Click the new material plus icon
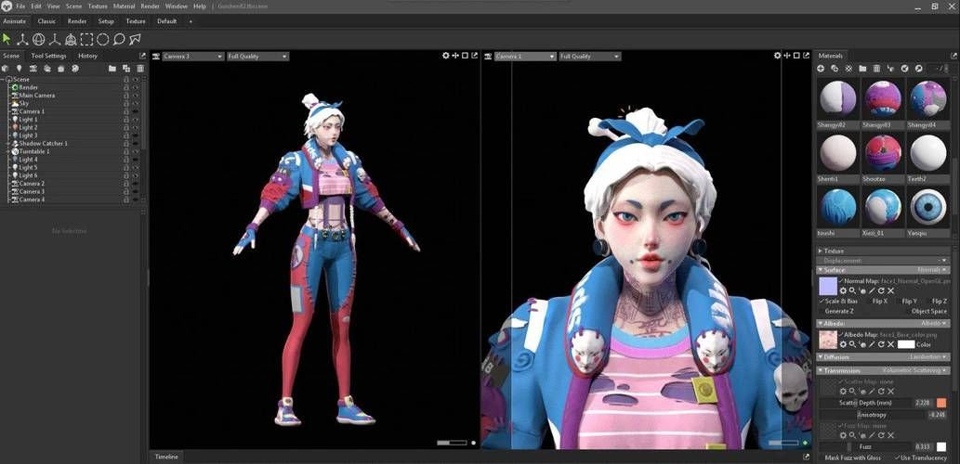 pyautogui.click(x=821, y=69)
